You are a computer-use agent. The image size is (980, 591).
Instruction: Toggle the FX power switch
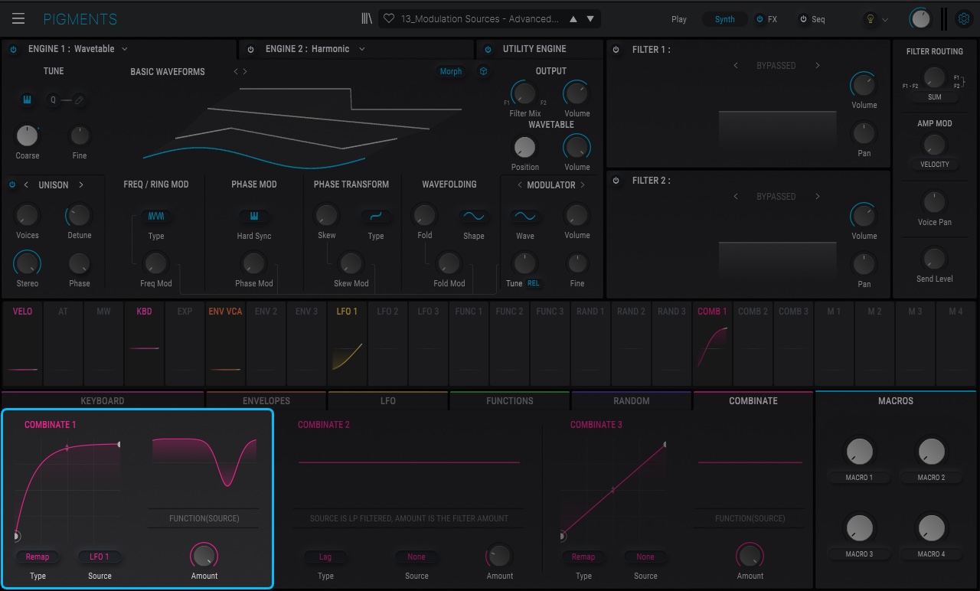(x=759, y=19)
